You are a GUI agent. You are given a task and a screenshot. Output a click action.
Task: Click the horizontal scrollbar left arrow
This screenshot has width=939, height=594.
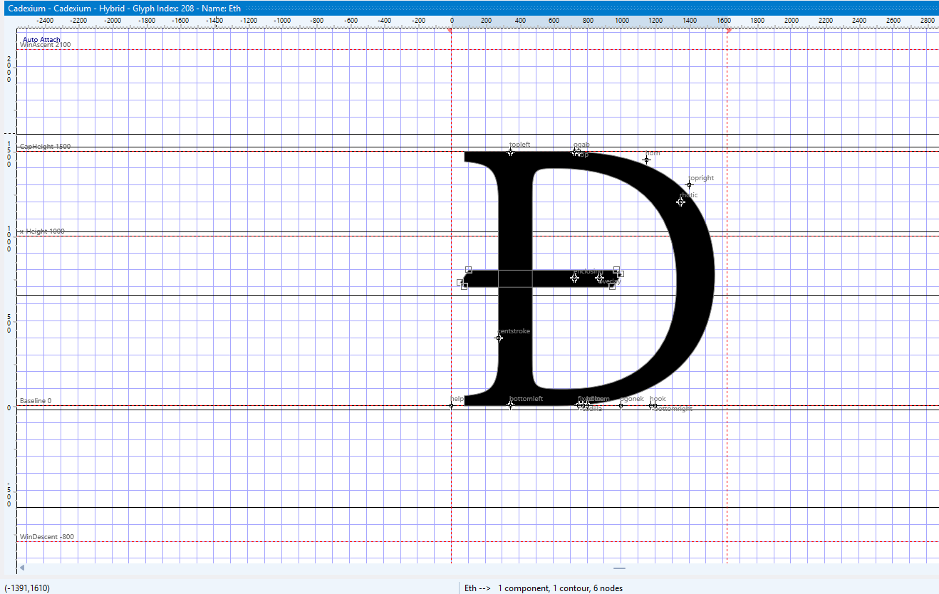(x=22, y=568)
